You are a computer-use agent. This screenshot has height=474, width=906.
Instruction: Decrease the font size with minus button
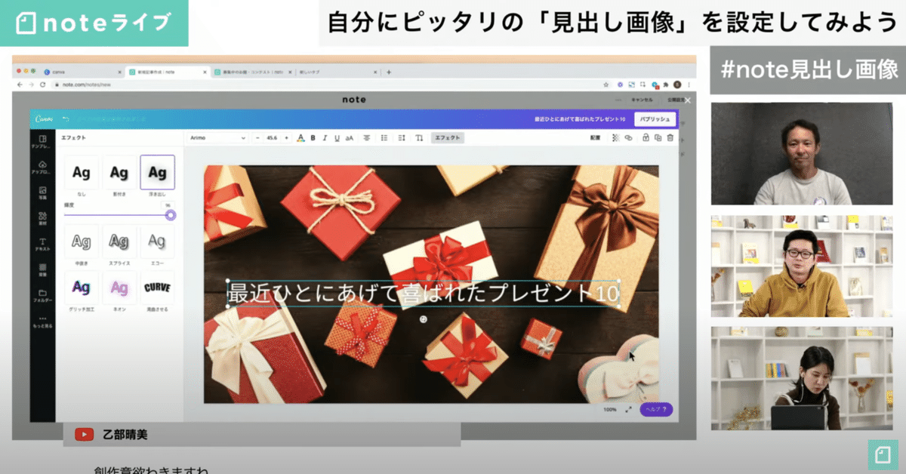pos(258,138)
